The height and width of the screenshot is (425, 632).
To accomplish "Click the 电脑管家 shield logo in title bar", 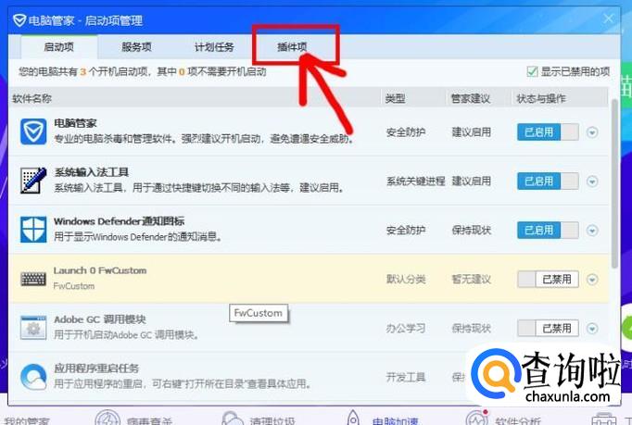I will pyautogui.click(x=19, y=20).
